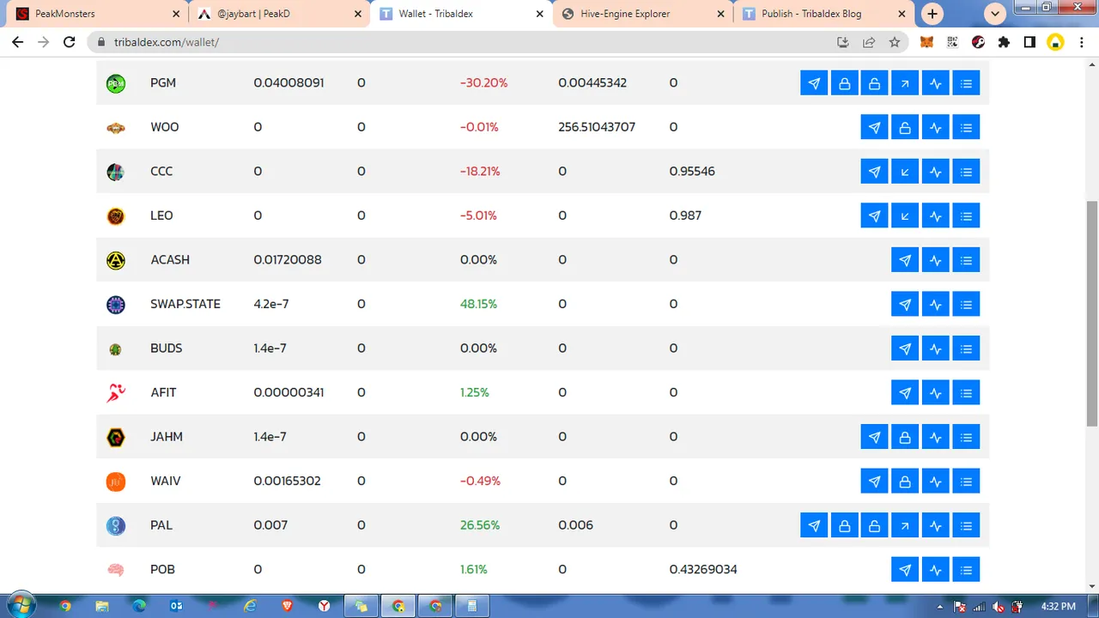The image size is (1099, 618).
Task: Open the Windows Start menu
Action: pyautogui.click(x=20, y=605)
